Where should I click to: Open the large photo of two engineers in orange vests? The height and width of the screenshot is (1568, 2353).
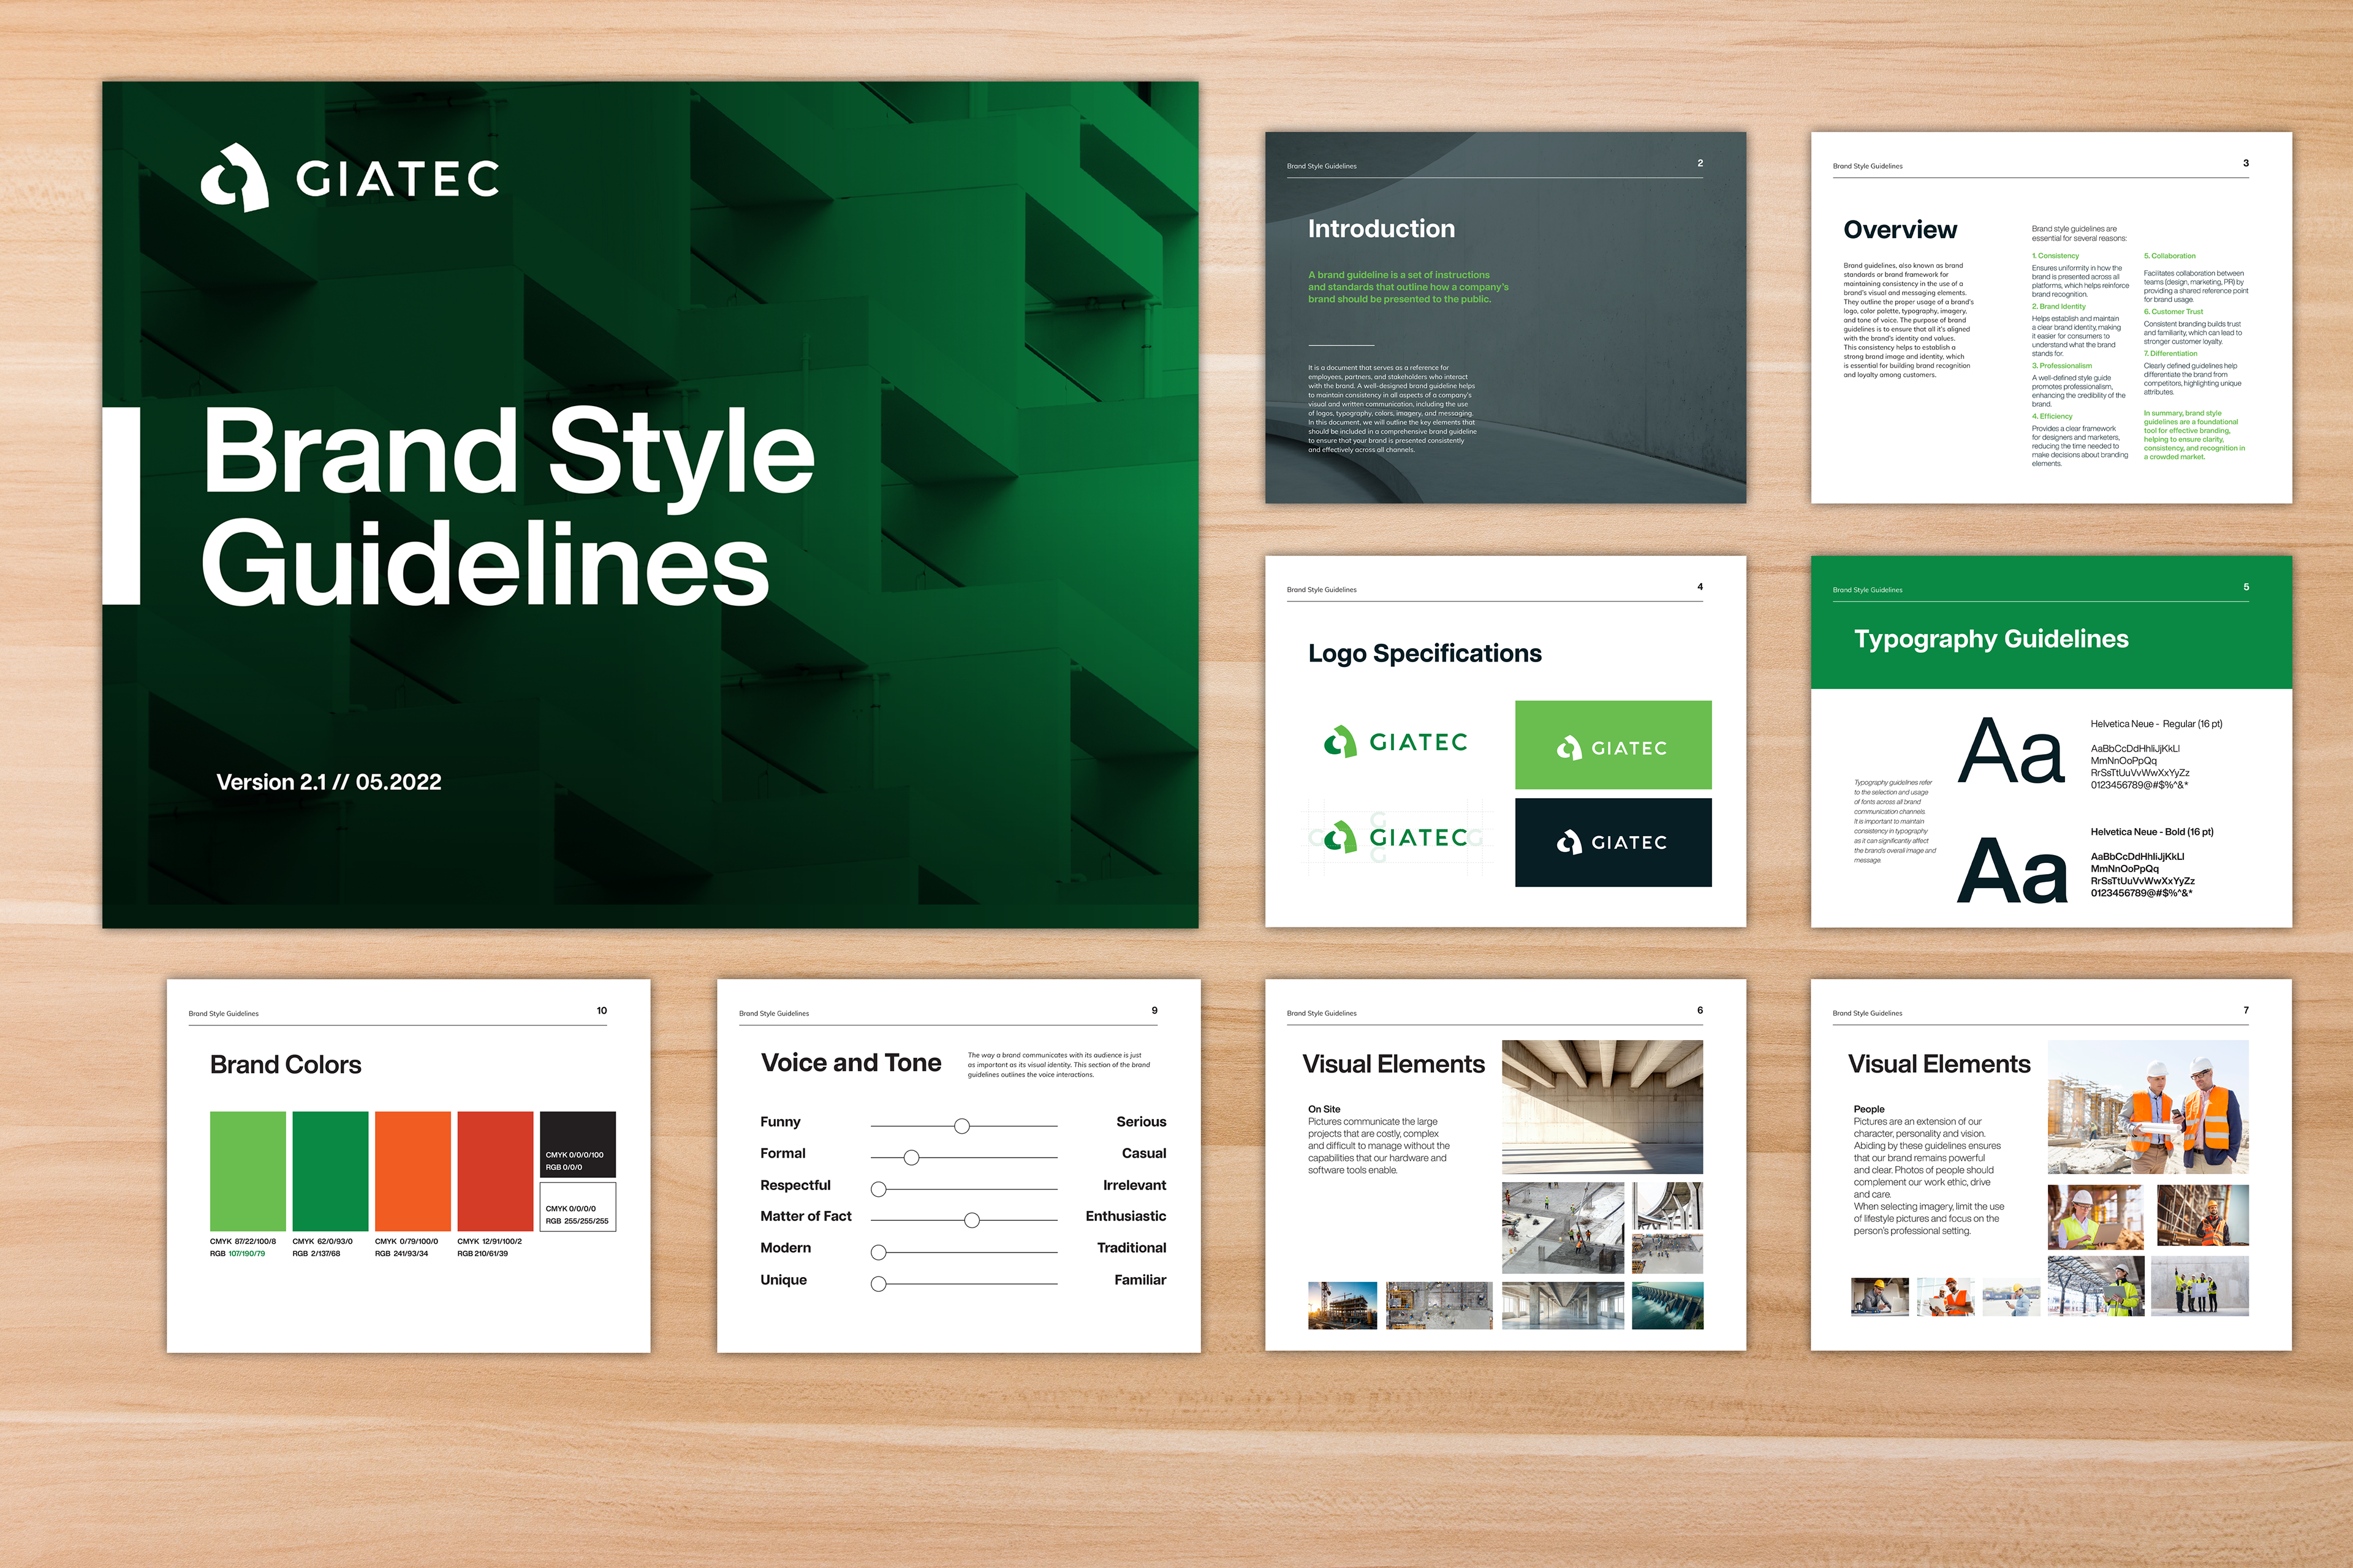click(x=2148, y=1107)
